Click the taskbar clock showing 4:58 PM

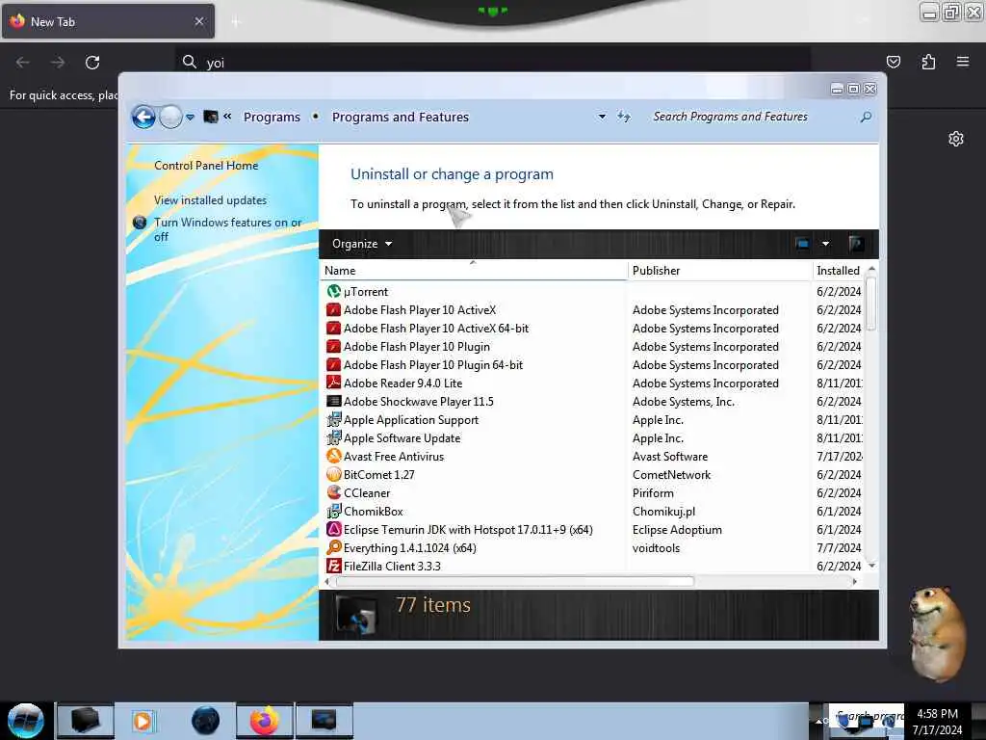[937, 721]
